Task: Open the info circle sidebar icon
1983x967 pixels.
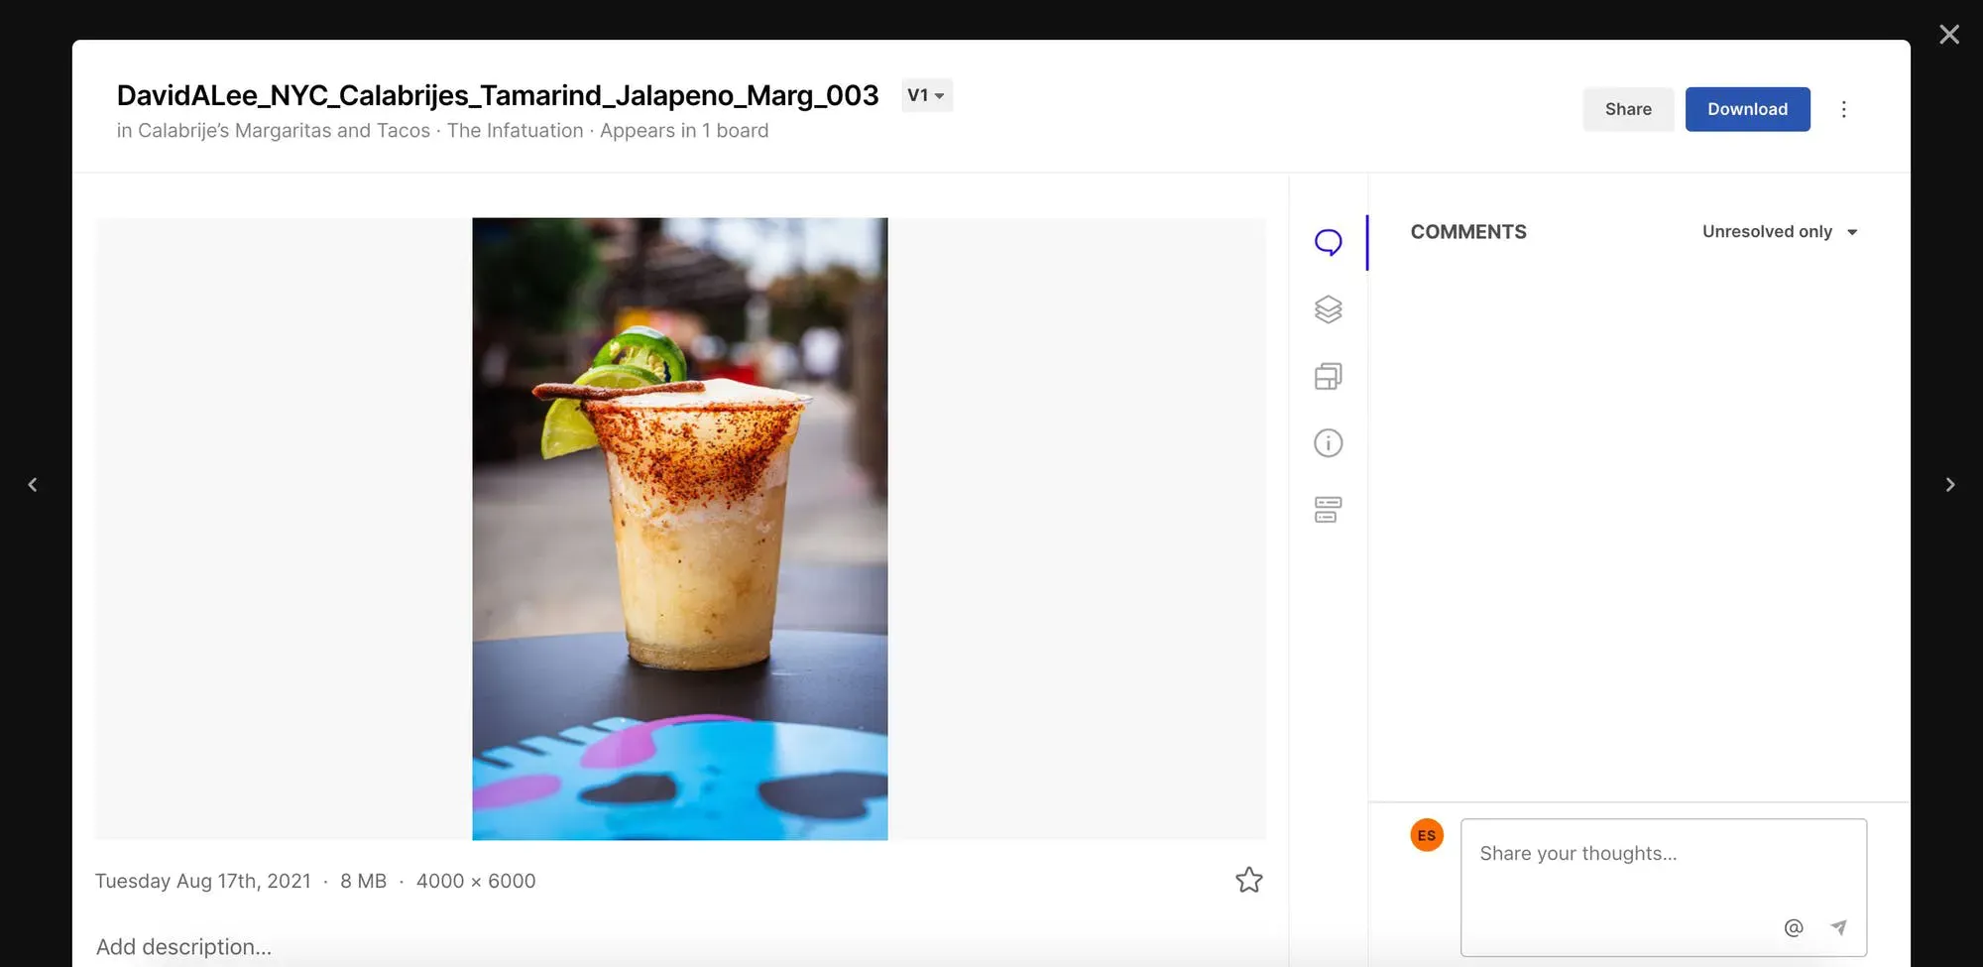Action: (x=1328, y=442)
